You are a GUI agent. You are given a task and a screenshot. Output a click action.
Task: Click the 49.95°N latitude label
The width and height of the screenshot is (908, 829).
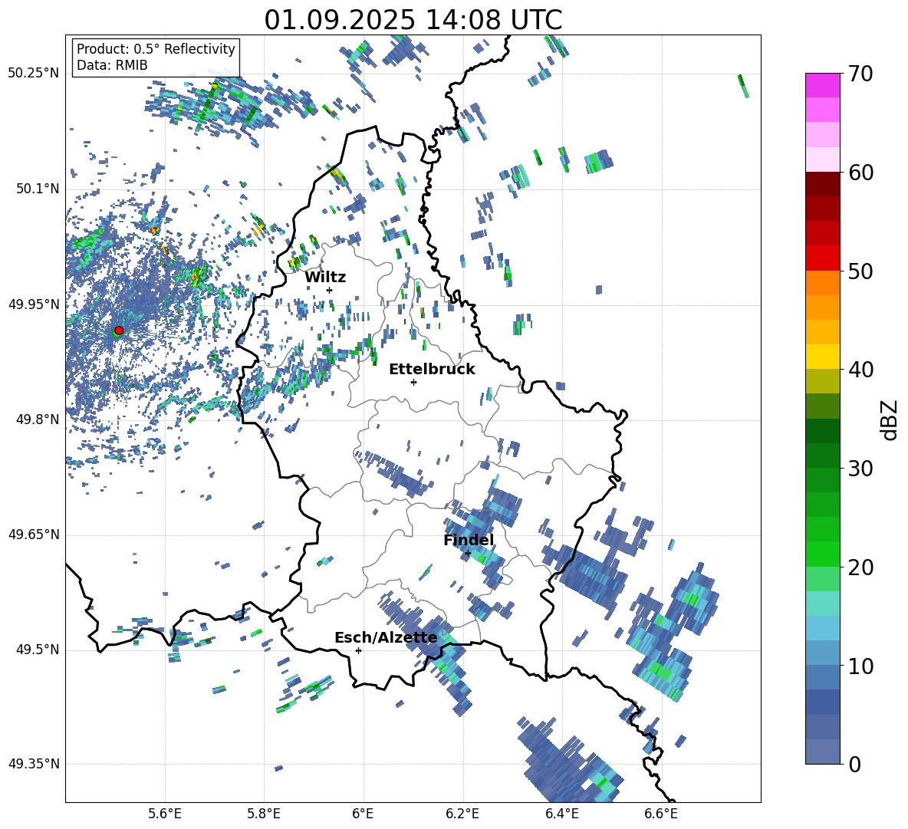[34, 304]
